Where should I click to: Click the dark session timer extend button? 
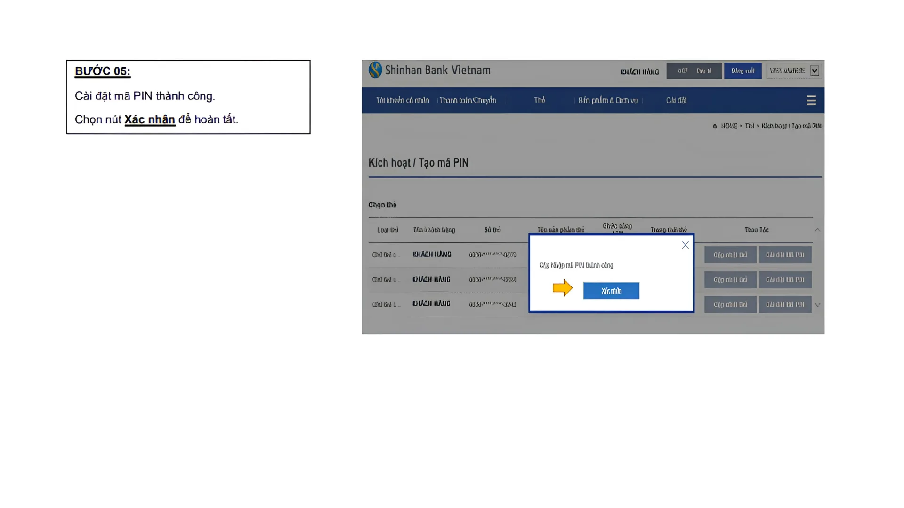694,71
